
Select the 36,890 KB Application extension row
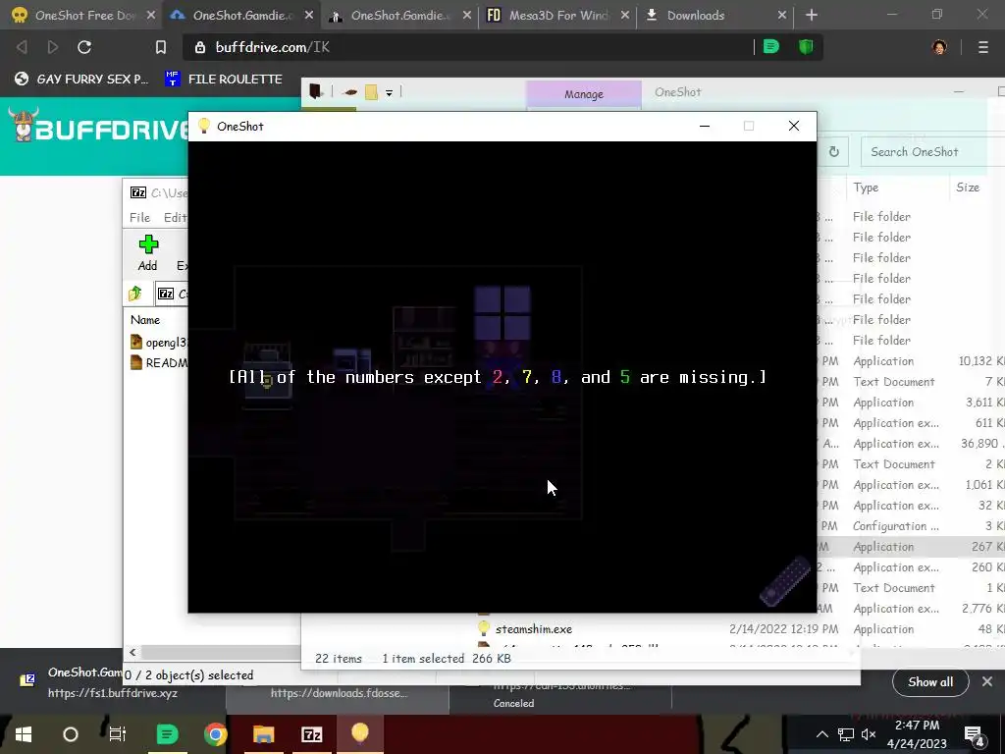pyautogui.click(x=912, y=444)
